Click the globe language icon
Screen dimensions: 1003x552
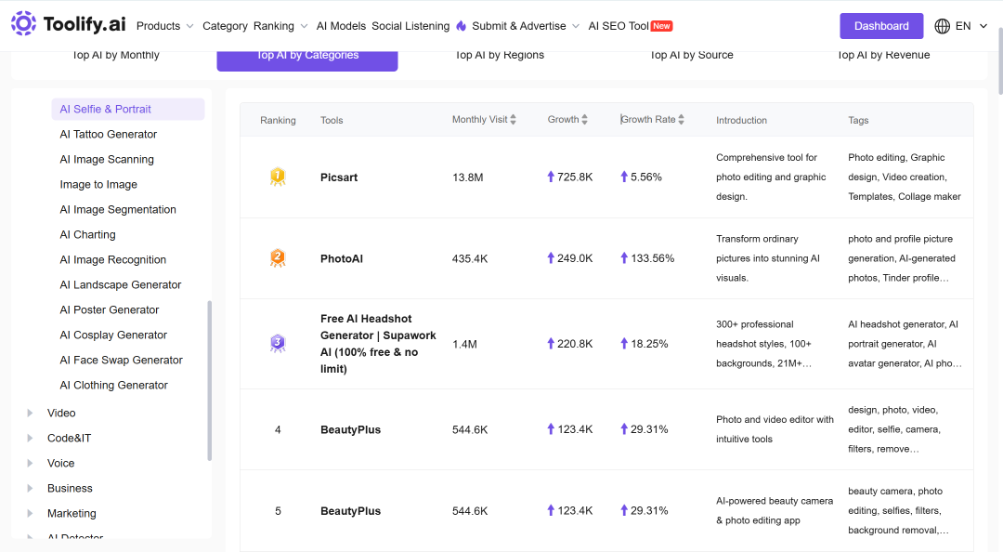click(942, 26)
